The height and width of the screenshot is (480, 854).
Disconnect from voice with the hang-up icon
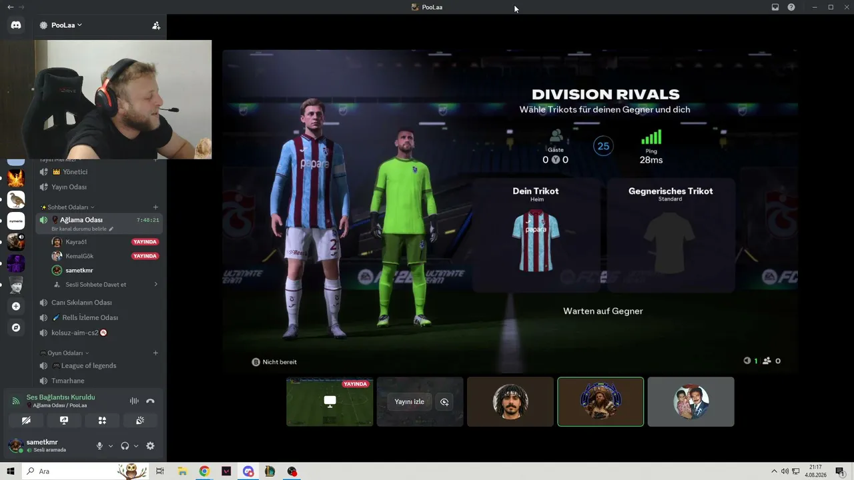point(150,401)
